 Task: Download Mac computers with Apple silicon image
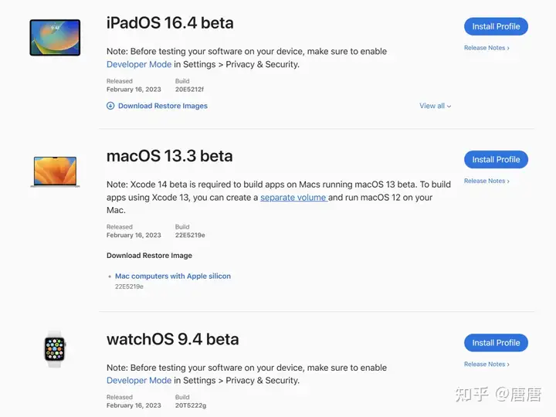click(x=173, y=276)
